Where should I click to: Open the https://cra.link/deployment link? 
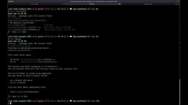(24, 92)
